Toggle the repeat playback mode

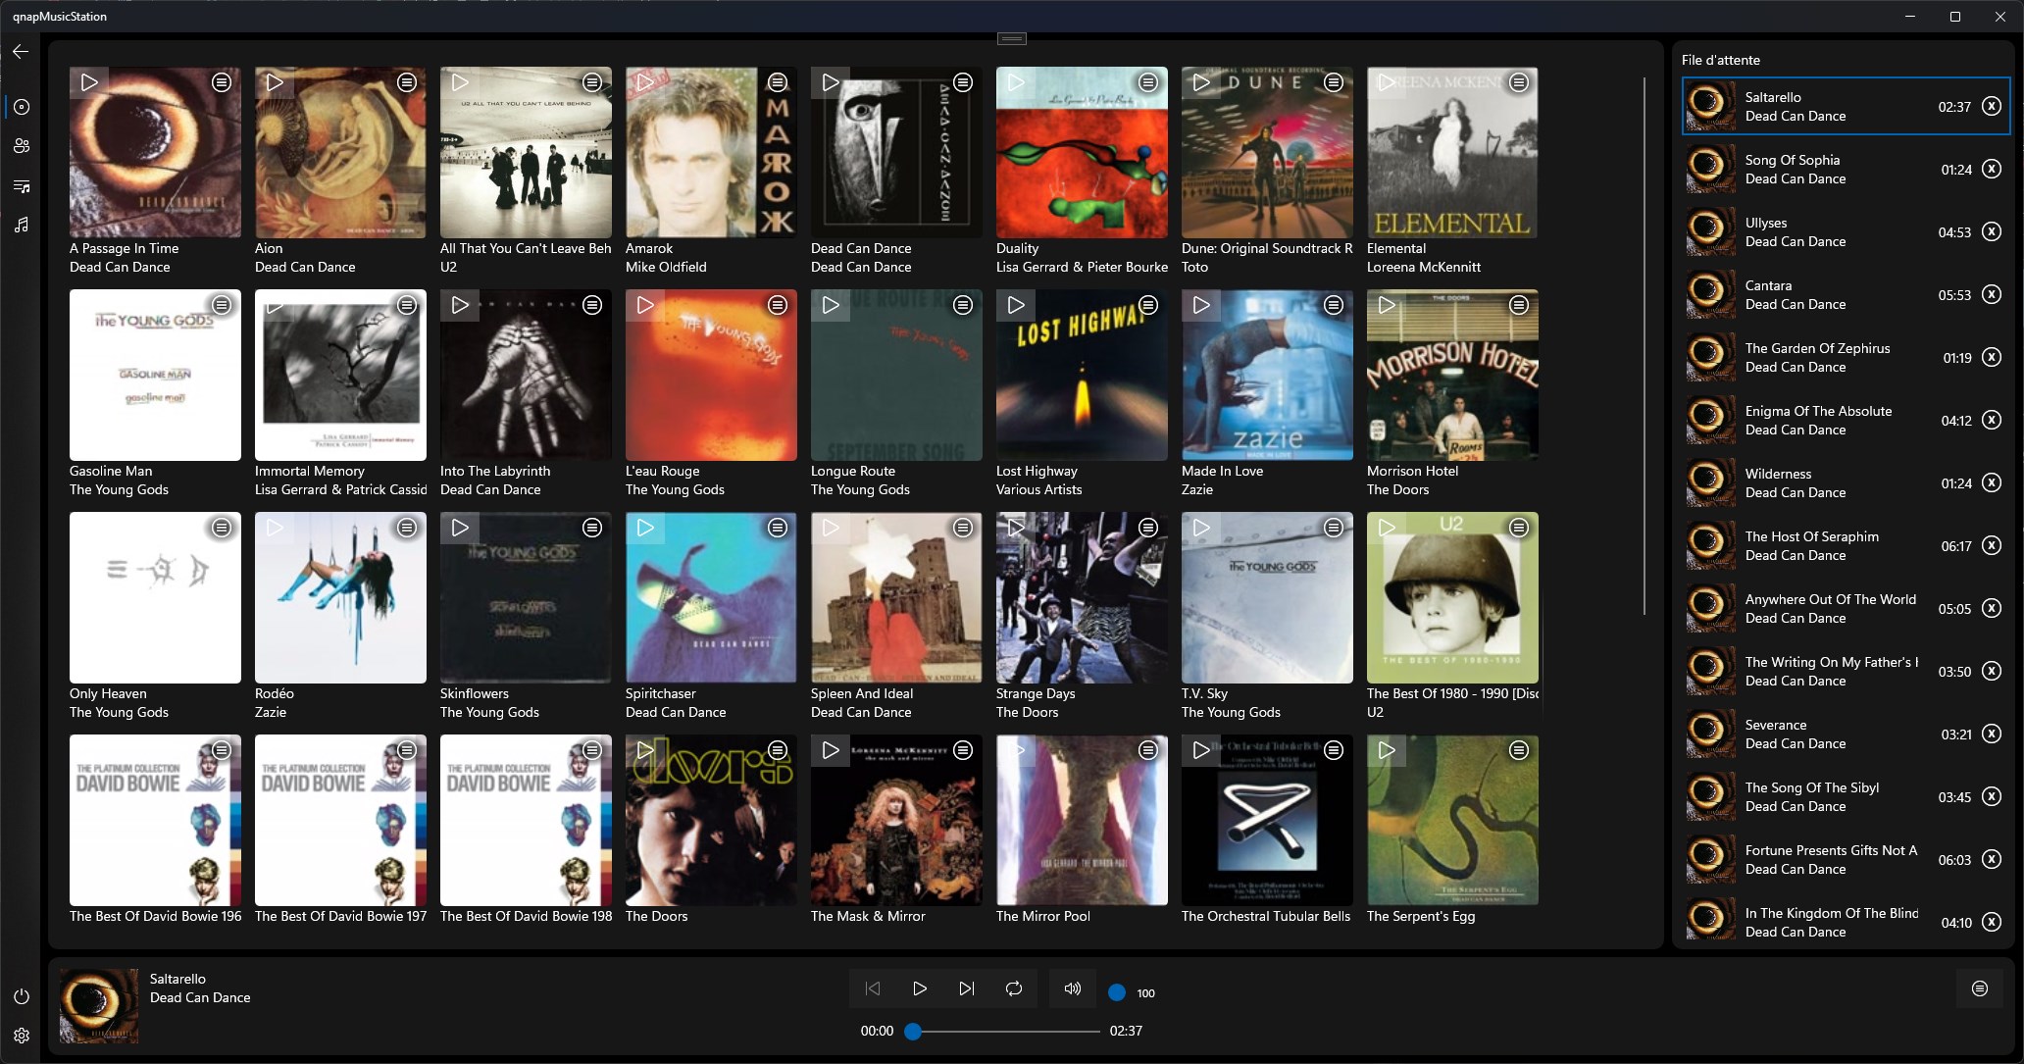coord(1014,988)
